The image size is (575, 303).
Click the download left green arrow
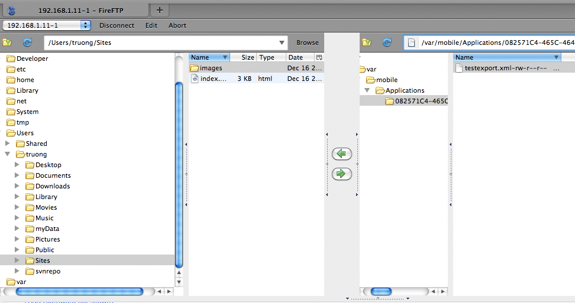pos(342,154)
